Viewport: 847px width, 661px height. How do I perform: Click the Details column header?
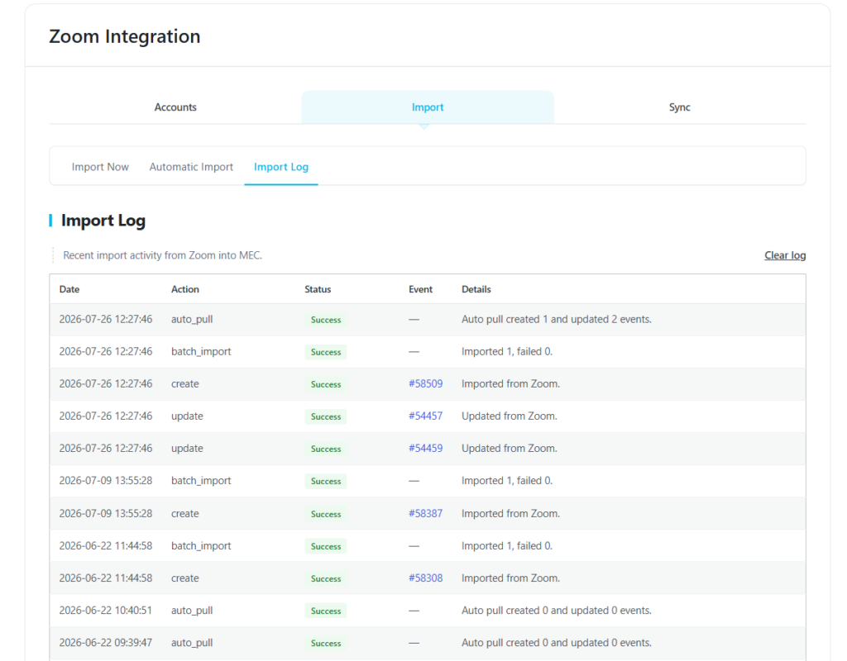tap(476, 289)
